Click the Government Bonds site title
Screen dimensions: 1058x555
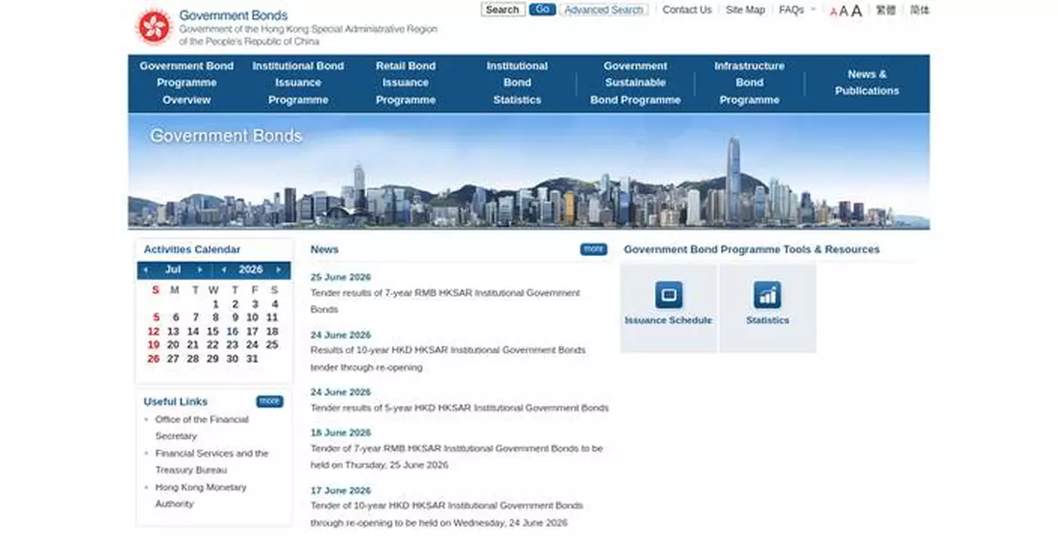[234, 15]
